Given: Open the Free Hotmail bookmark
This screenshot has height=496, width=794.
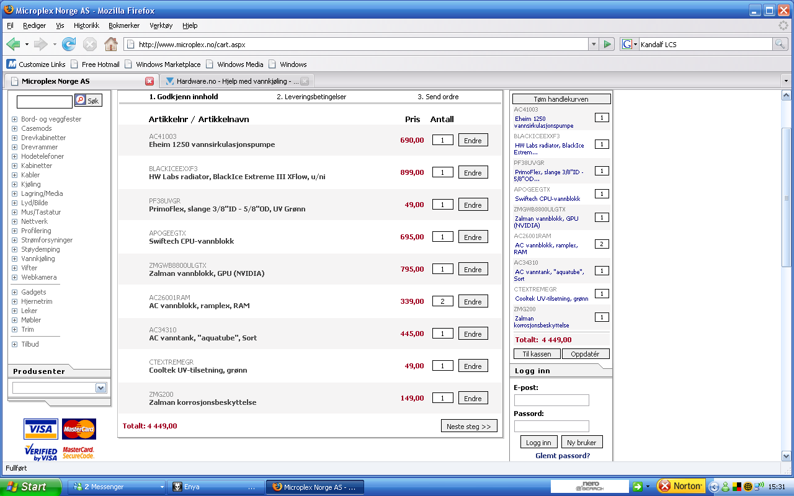Looking at the screenshot, I should point(95,64).
